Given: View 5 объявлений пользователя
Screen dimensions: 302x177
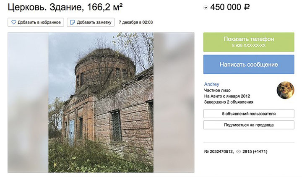Looking at the screenshot, I should point(249,114).
